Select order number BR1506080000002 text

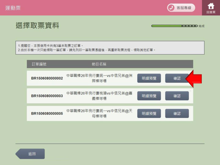[x=47, y=78]
